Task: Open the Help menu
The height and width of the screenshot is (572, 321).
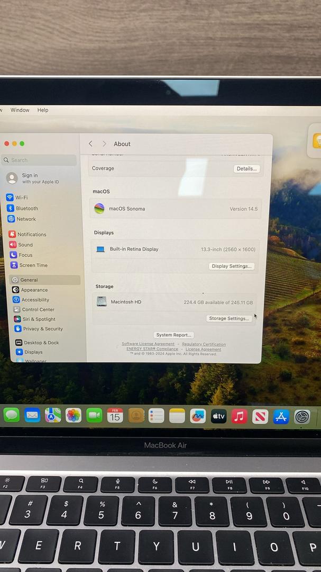Action: click(43, 110)
